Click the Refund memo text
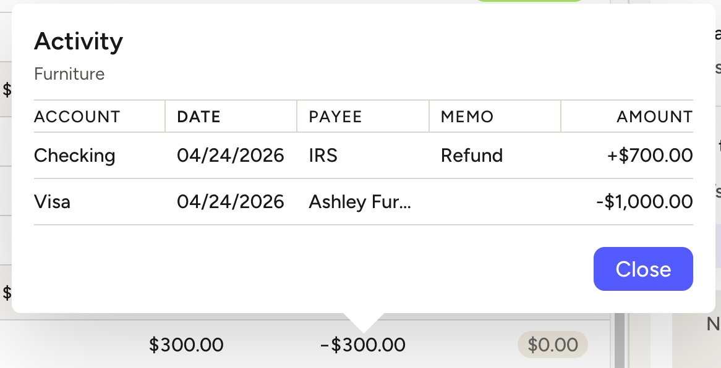The height and width of the screenshot is (368, 721). [471, 156]
